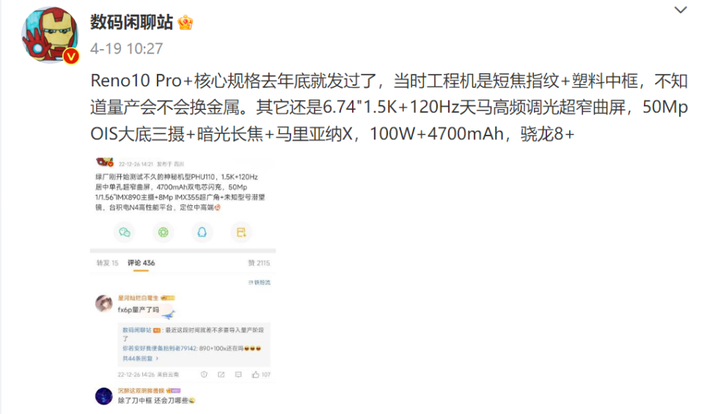
Task: Expand 共44条回复 replies
Action: 141,358
